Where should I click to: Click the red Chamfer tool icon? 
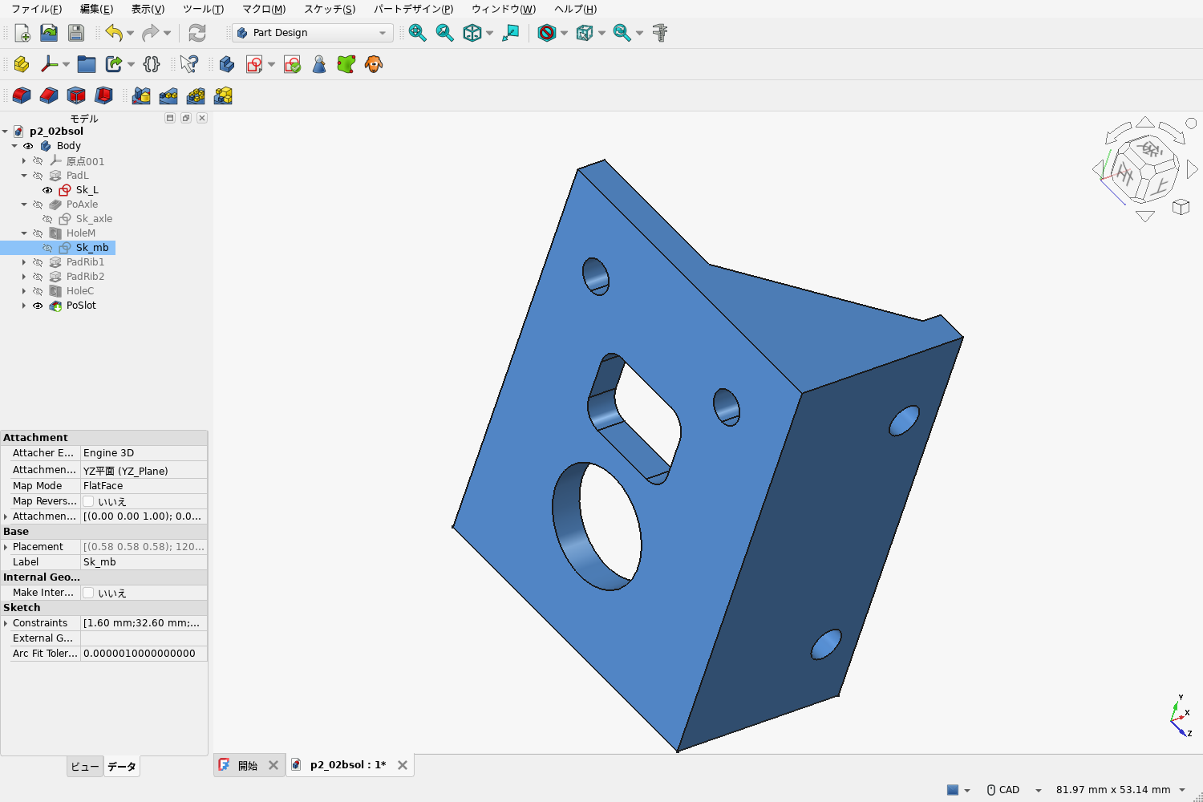[49, 96]
